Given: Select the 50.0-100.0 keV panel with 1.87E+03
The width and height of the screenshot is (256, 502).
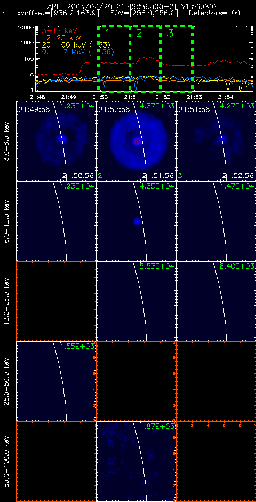Looking at the screenshot, I should point(136,461).
